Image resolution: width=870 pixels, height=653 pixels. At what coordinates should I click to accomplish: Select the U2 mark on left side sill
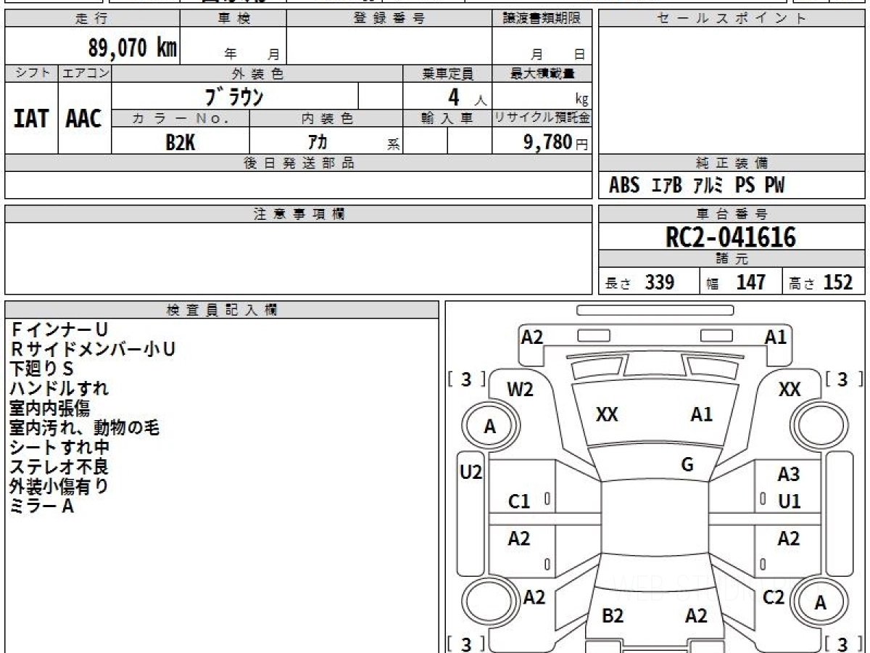pyautogui.click(x=471, y=473)
